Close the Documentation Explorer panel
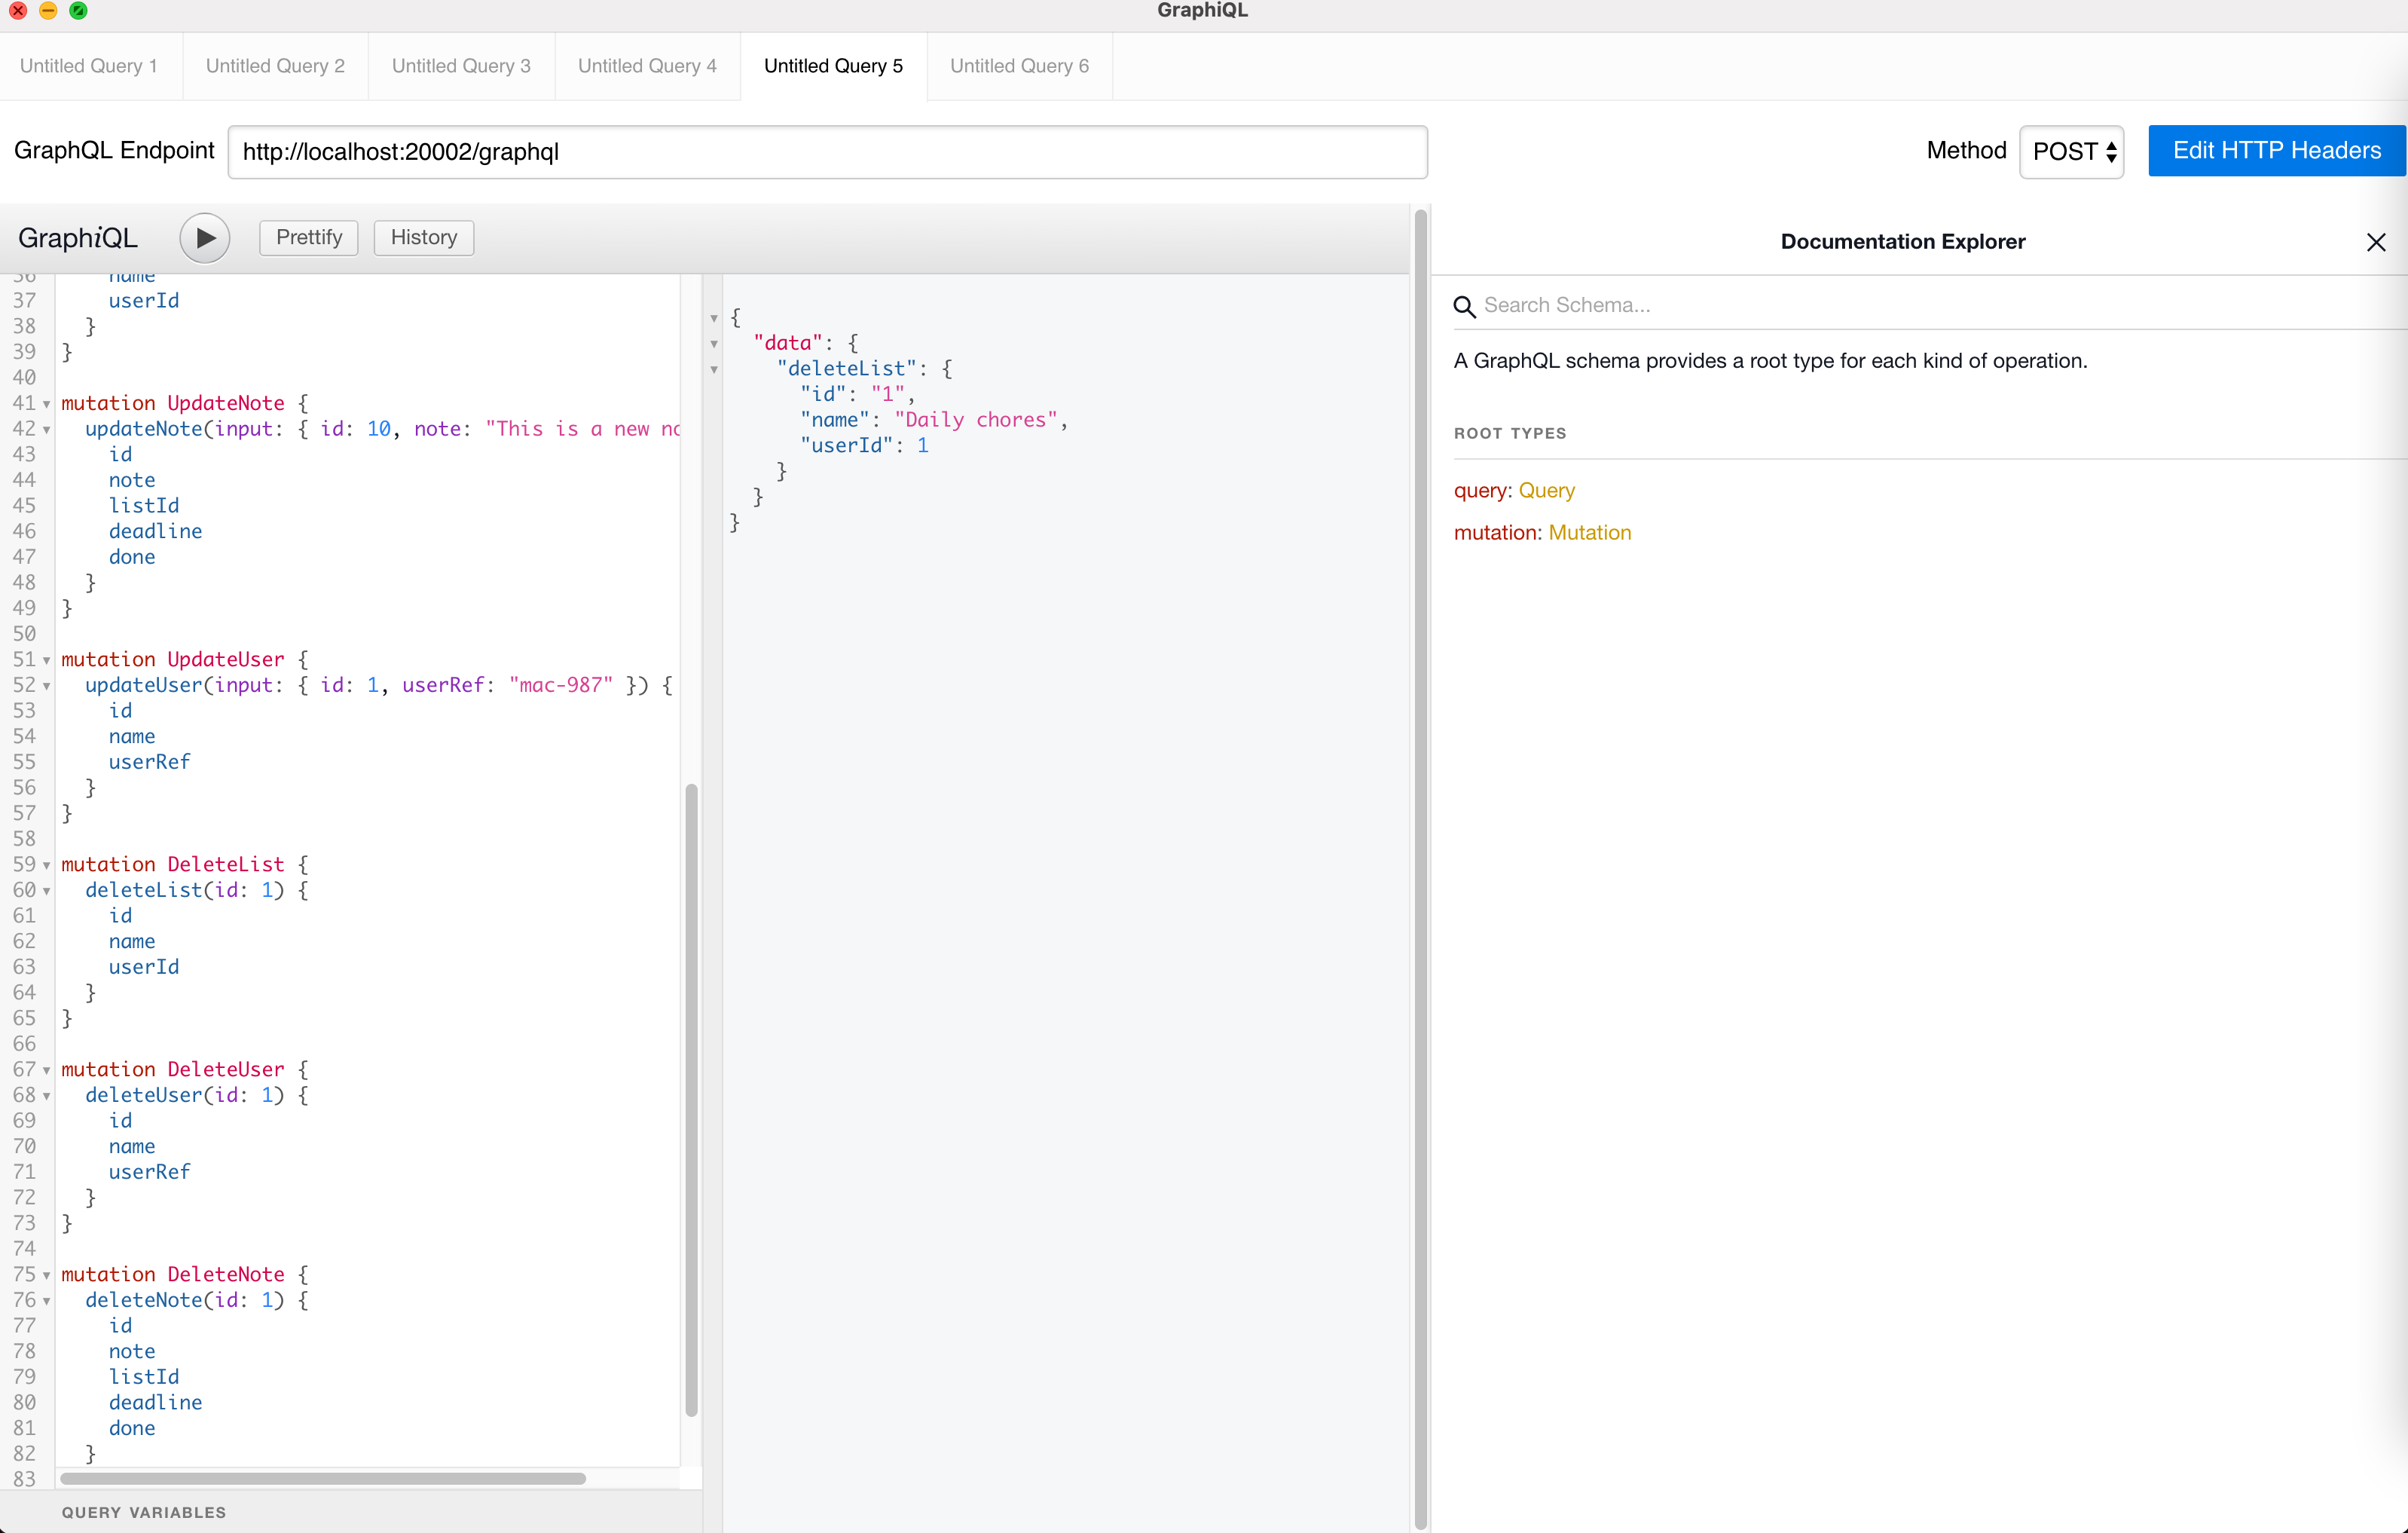Viewport: 2408px width, 1533px height. pyautogui.click(x=2376, y=242)
